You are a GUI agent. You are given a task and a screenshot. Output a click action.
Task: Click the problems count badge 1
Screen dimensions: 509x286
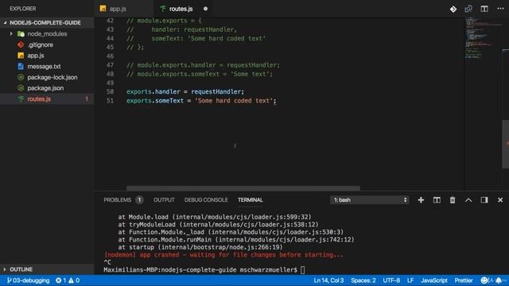(140, 200)
